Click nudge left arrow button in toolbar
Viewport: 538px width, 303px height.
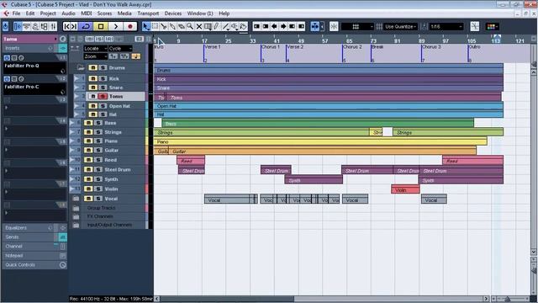274,26
